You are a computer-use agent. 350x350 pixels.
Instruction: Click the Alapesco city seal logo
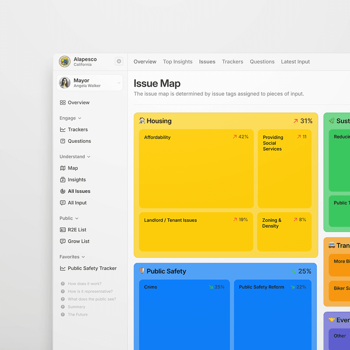[65, 61]
